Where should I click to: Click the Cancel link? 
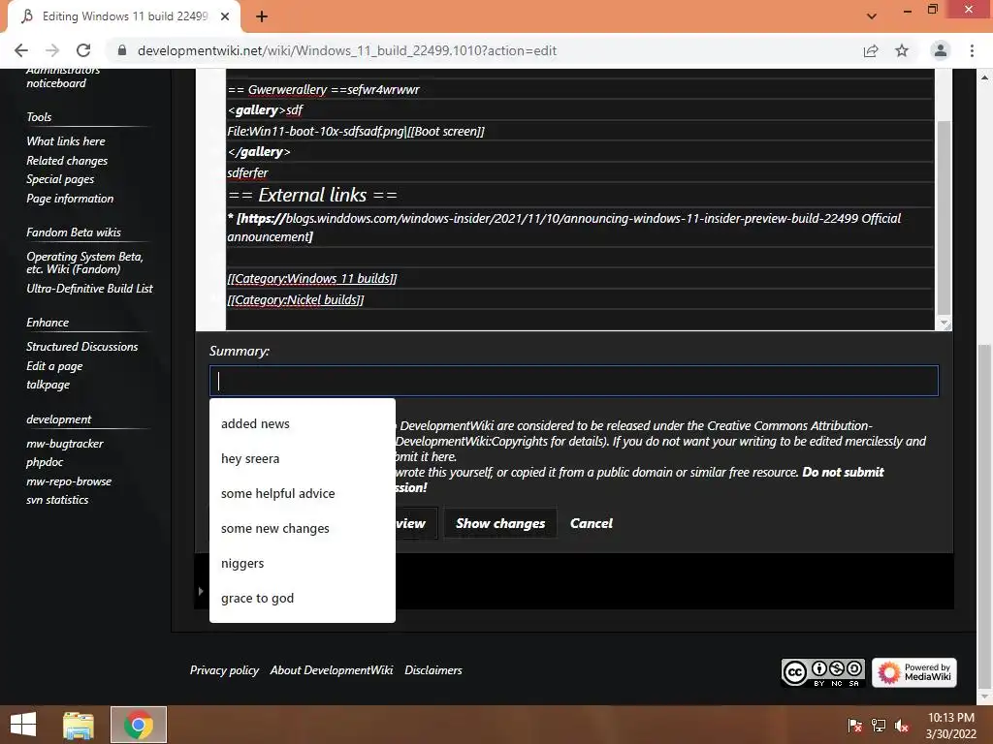coord(591,523)
